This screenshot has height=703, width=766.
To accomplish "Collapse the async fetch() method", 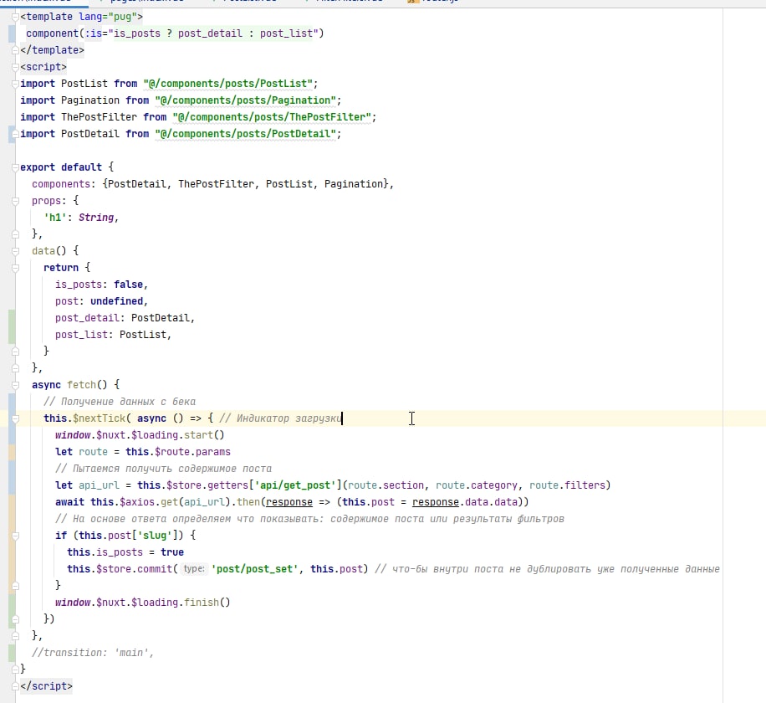I will pyautogui.click(x=15, y=385).
